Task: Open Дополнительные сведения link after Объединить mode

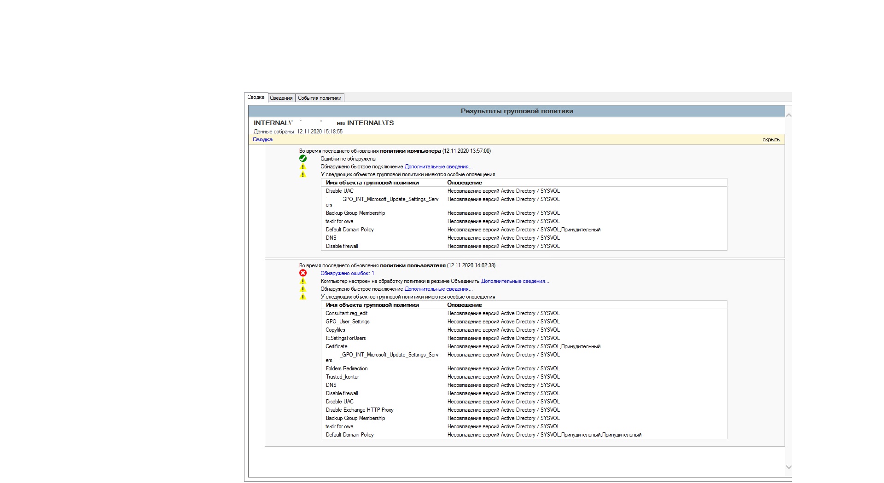Action: coord(515,281)
